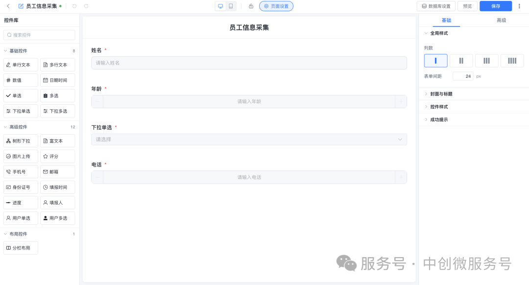Viewport: 529px width, 285px height.
Task: Select the 单选 radio control
Action: pyautogui.click(x=21, y=96)
